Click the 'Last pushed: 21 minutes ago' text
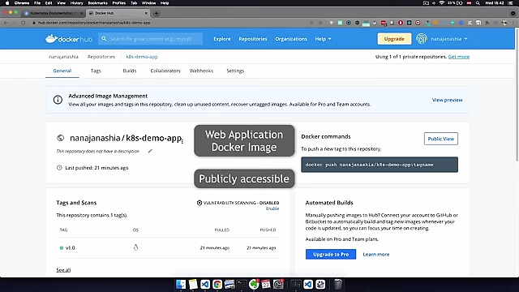 (97, 168)
